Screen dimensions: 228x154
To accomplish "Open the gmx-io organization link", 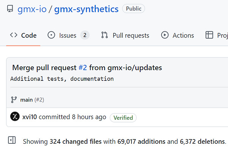I will pyautogui.click(x=32, y=9).
